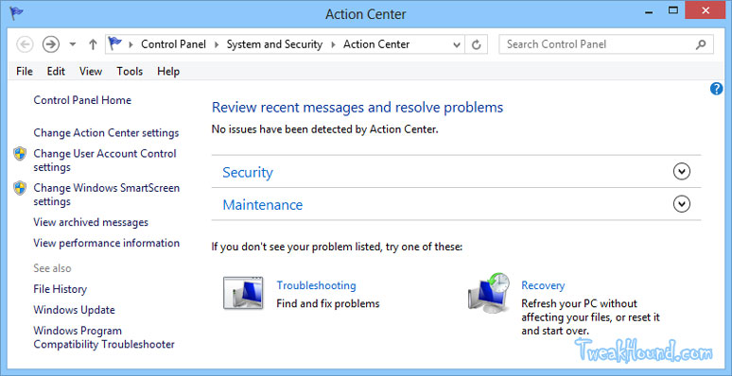732x376 pixels.
Task: Open Windows Update link
Action: pyautogui.click(x=74, y=310)
